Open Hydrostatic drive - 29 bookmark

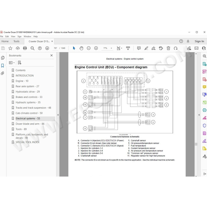point(28,92)
